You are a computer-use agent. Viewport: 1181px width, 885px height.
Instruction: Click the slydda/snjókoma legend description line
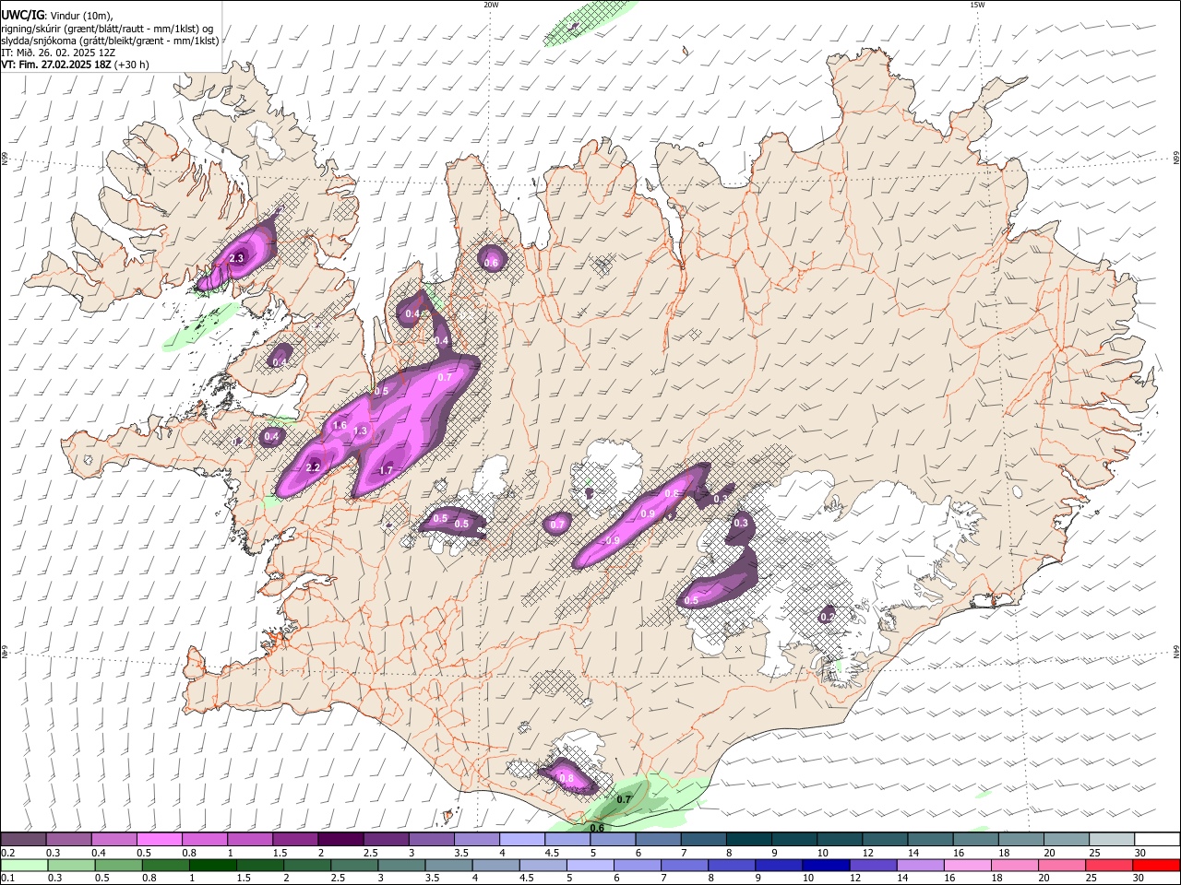coord(110,41)
